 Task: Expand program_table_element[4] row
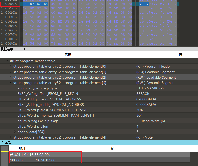tap(11, 137)
